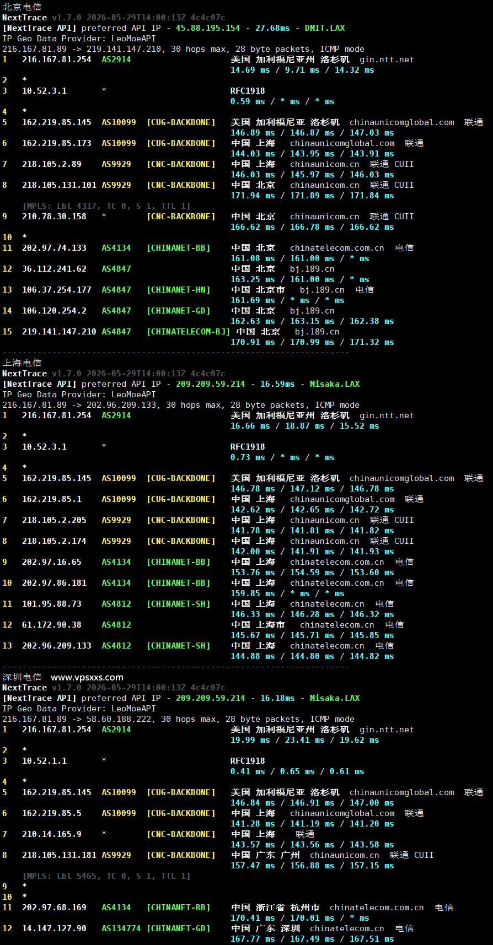
Task: Click IP 162.219.85.1
Action: coord(52,499)
